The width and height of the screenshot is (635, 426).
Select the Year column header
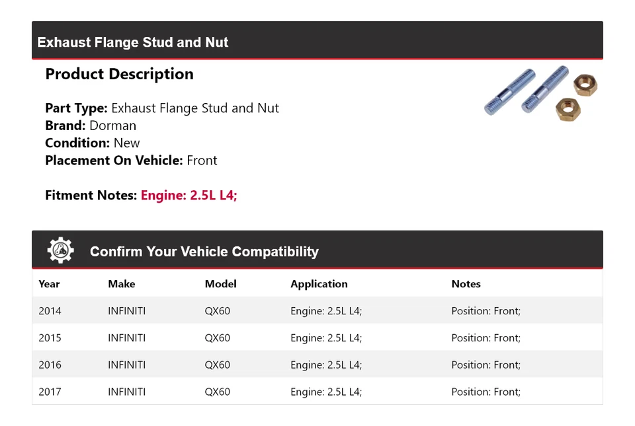[49, 284]
